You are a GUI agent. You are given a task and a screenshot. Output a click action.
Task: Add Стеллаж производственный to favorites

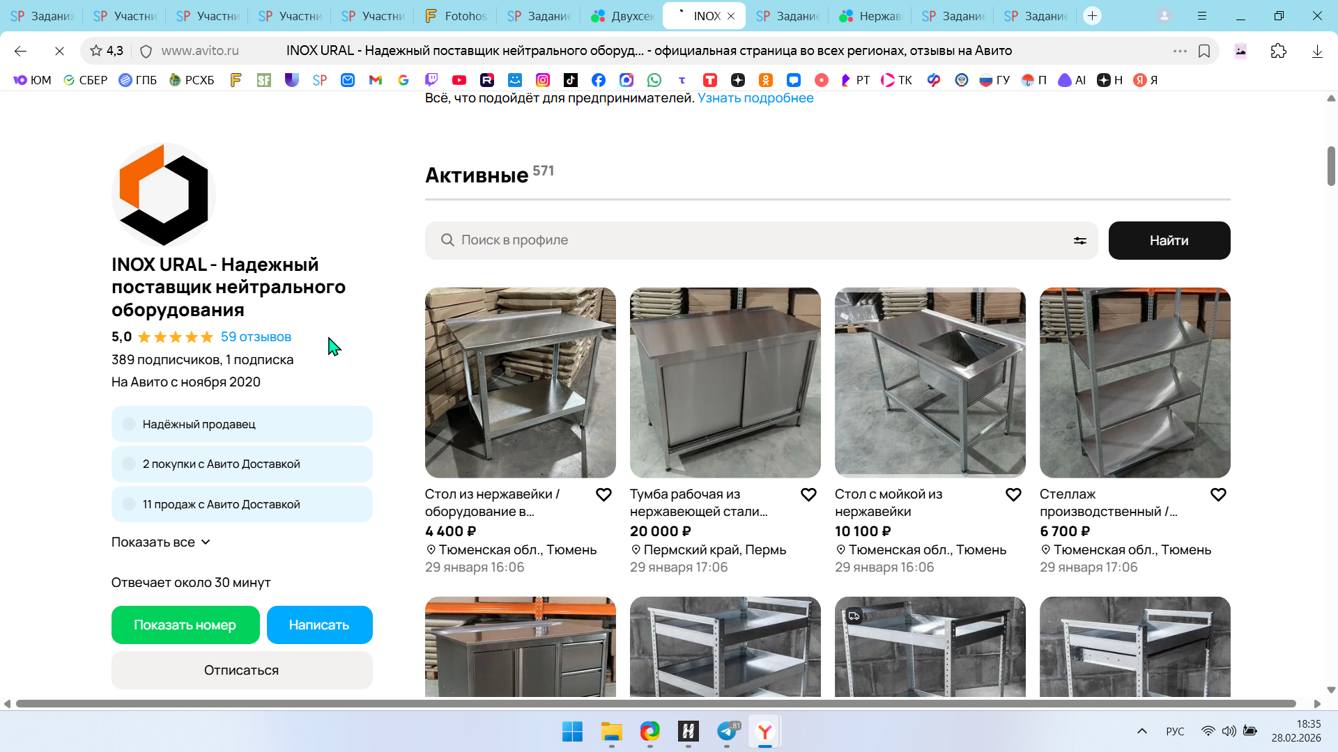pyautogui.click(x=1218, y=494)
